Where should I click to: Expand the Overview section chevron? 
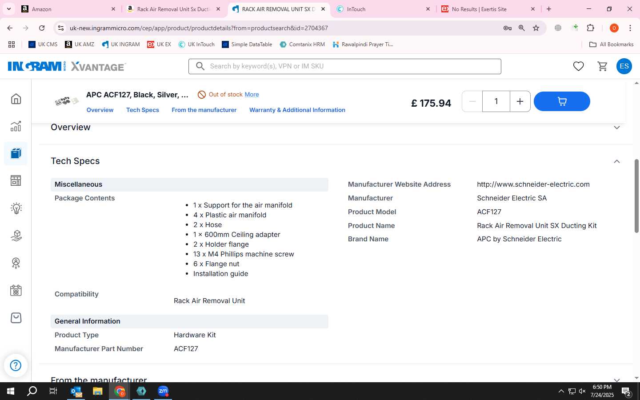tap(617, 128)
